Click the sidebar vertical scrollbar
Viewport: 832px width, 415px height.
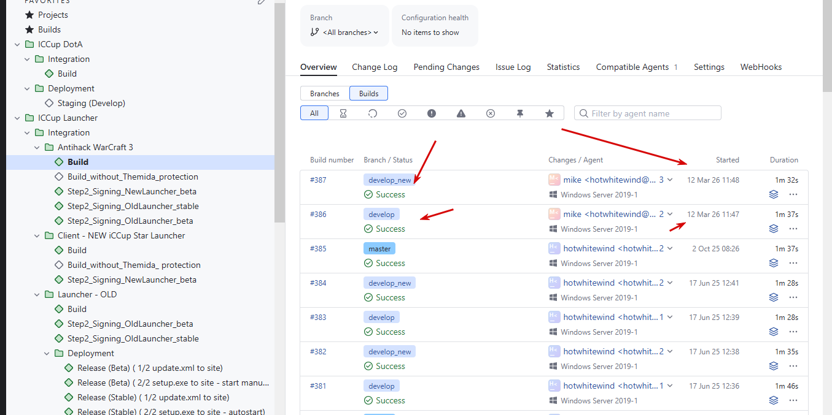click(x=279, y=113)
